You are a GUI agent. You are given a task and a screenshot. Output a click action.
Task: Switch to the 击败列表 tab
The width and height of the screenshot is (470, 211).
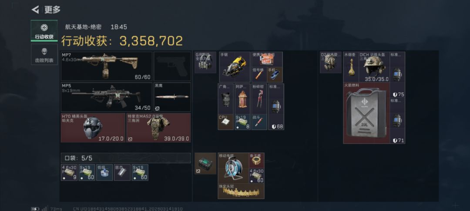tap(44, 54)
